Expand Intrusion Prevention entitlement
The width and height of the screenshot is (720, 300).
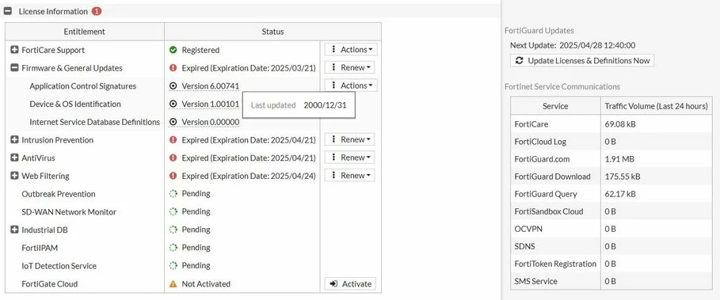14,140
